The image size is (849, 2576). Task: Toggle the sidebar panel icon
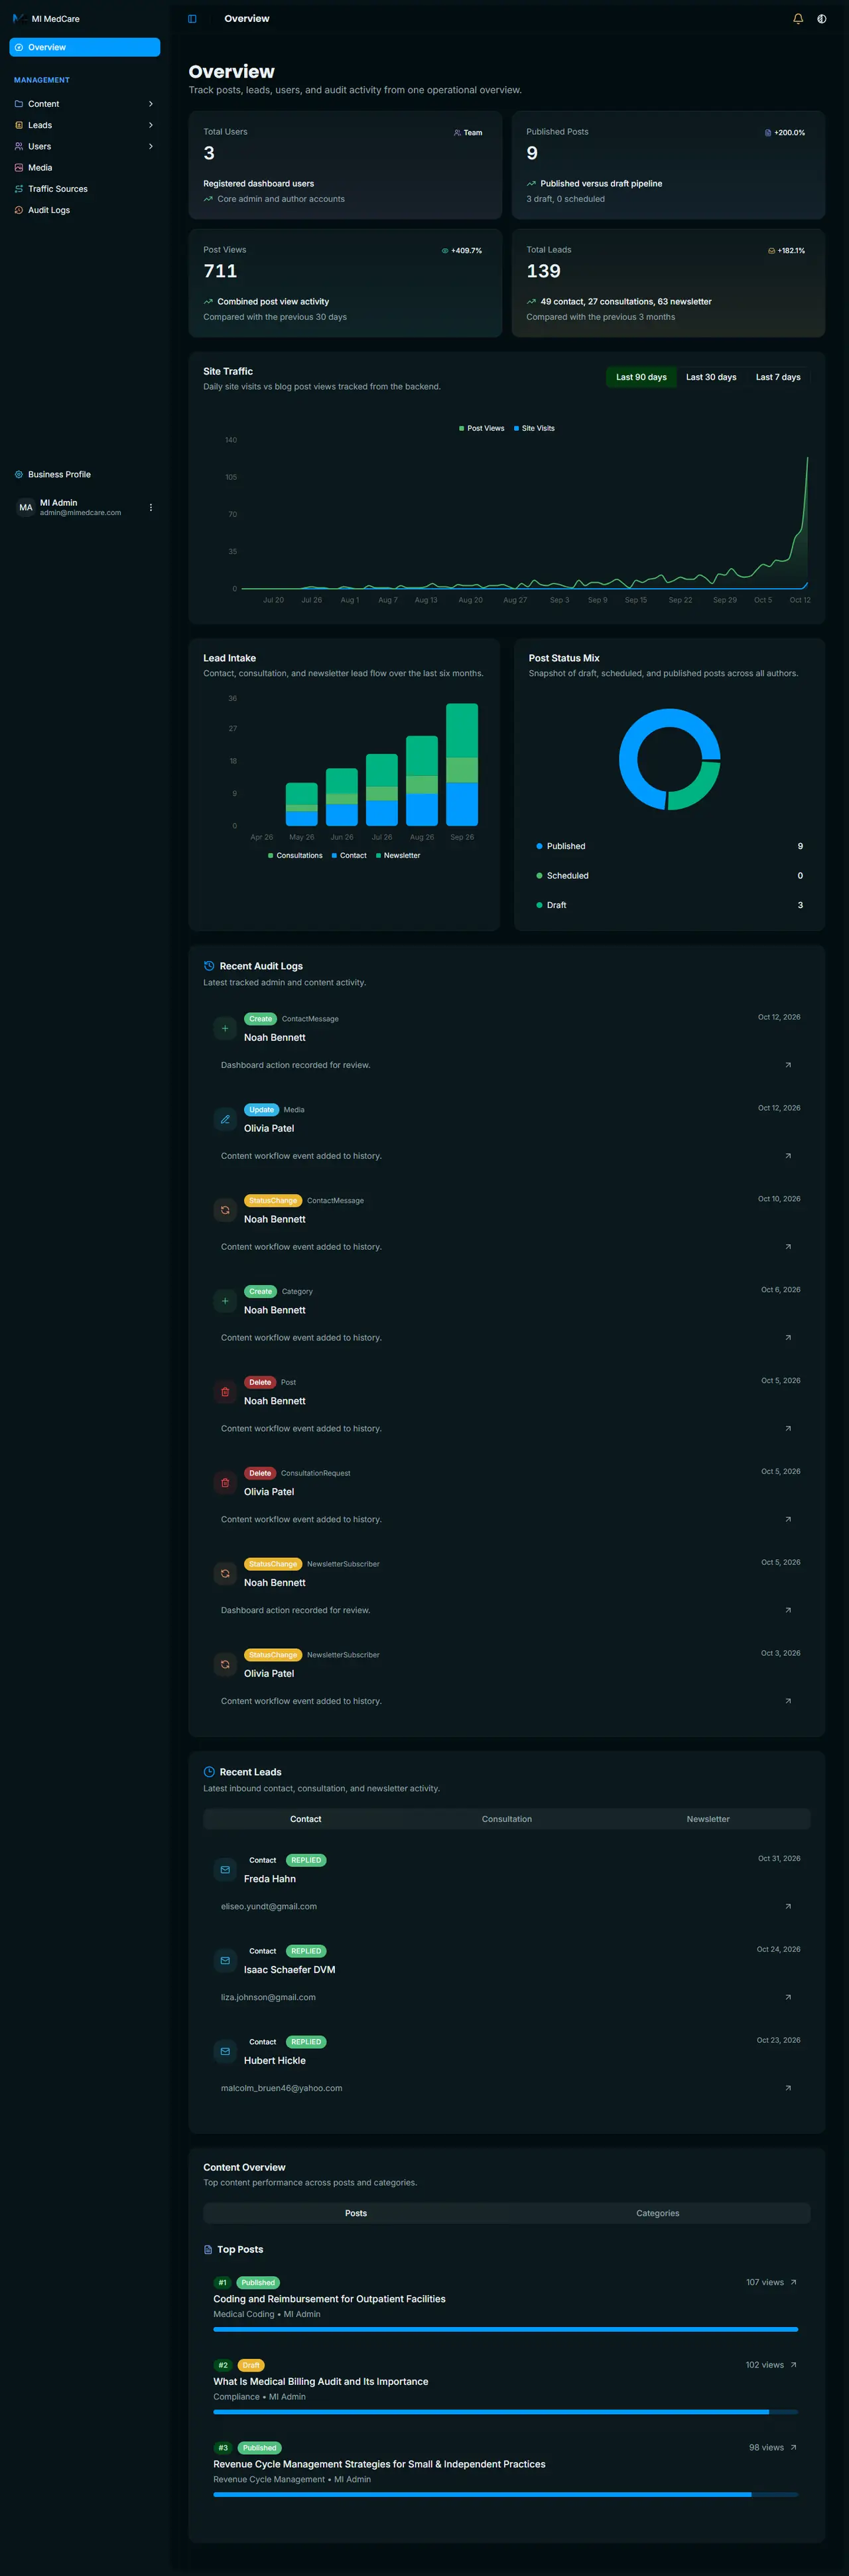tap(192, 19)
